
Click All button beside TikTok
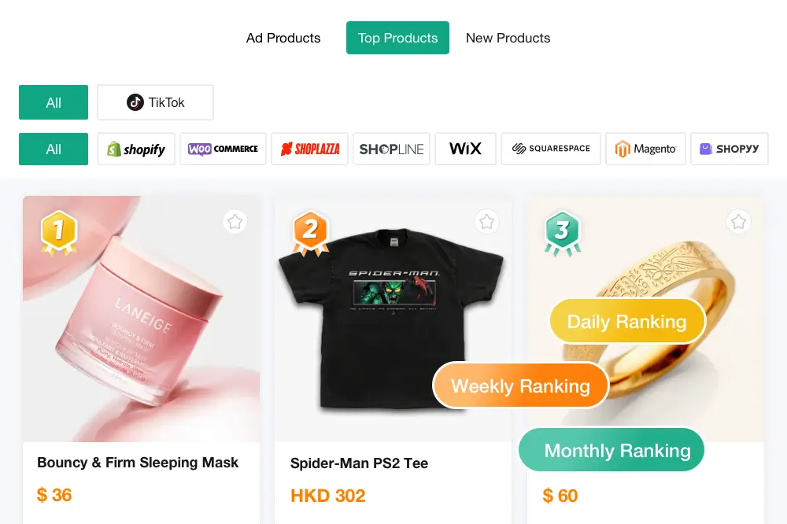(54, 102)
